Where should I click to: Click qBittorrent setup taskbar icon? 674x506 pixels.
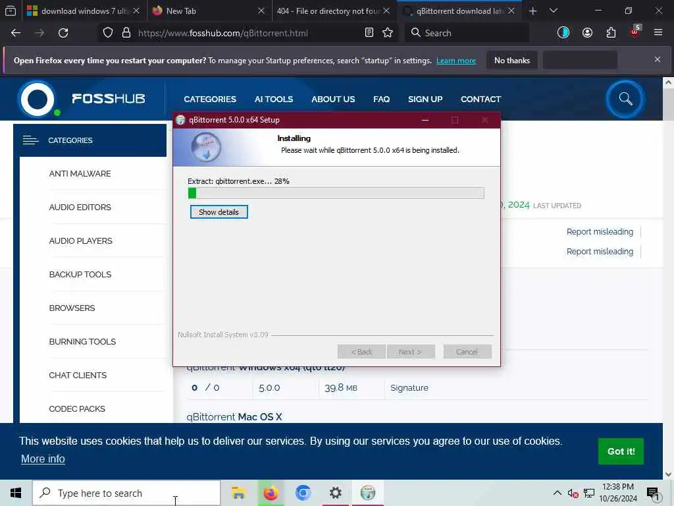(x=368, y=493)
